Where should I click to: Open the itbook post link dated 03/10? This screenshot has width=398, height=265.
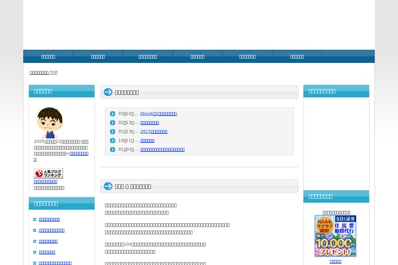159,113
